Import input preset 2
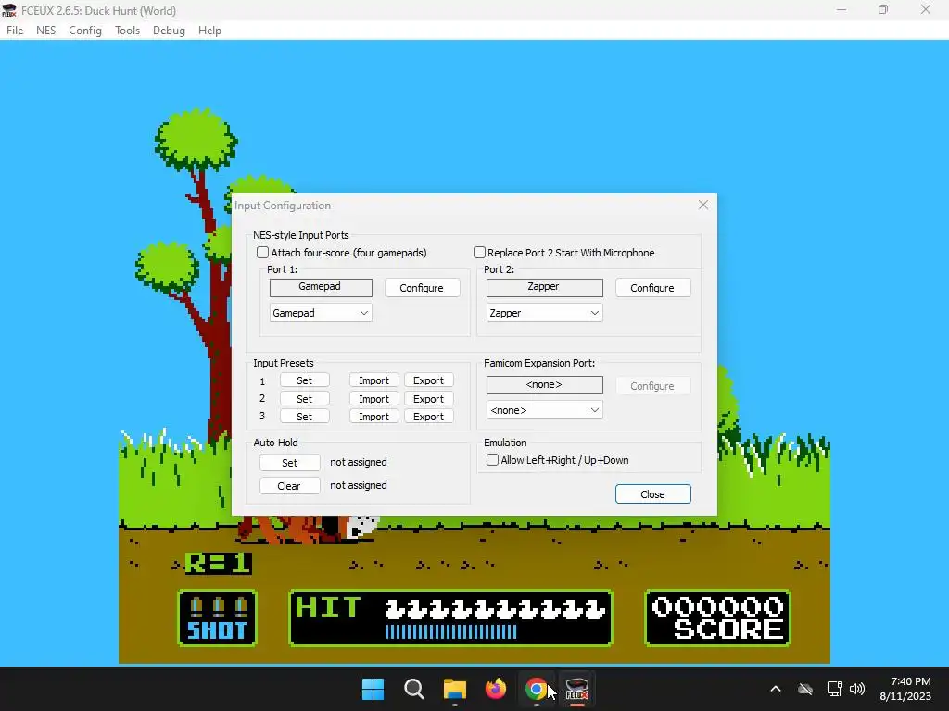 pos(374,398)
